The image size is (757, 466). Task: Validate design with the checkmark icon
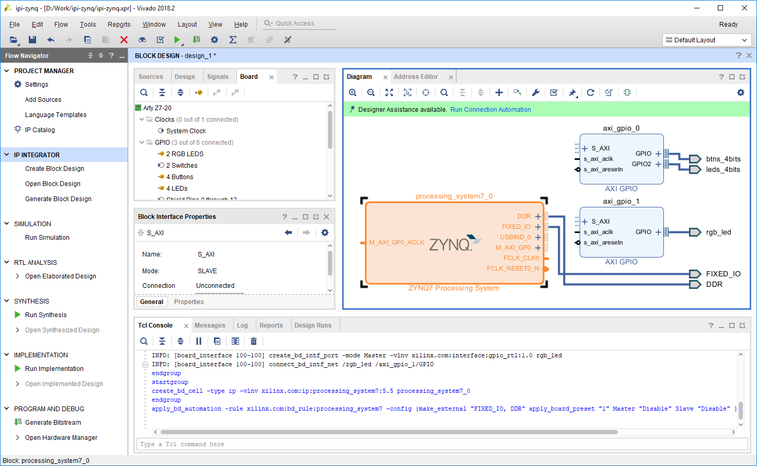coord(554,92)
